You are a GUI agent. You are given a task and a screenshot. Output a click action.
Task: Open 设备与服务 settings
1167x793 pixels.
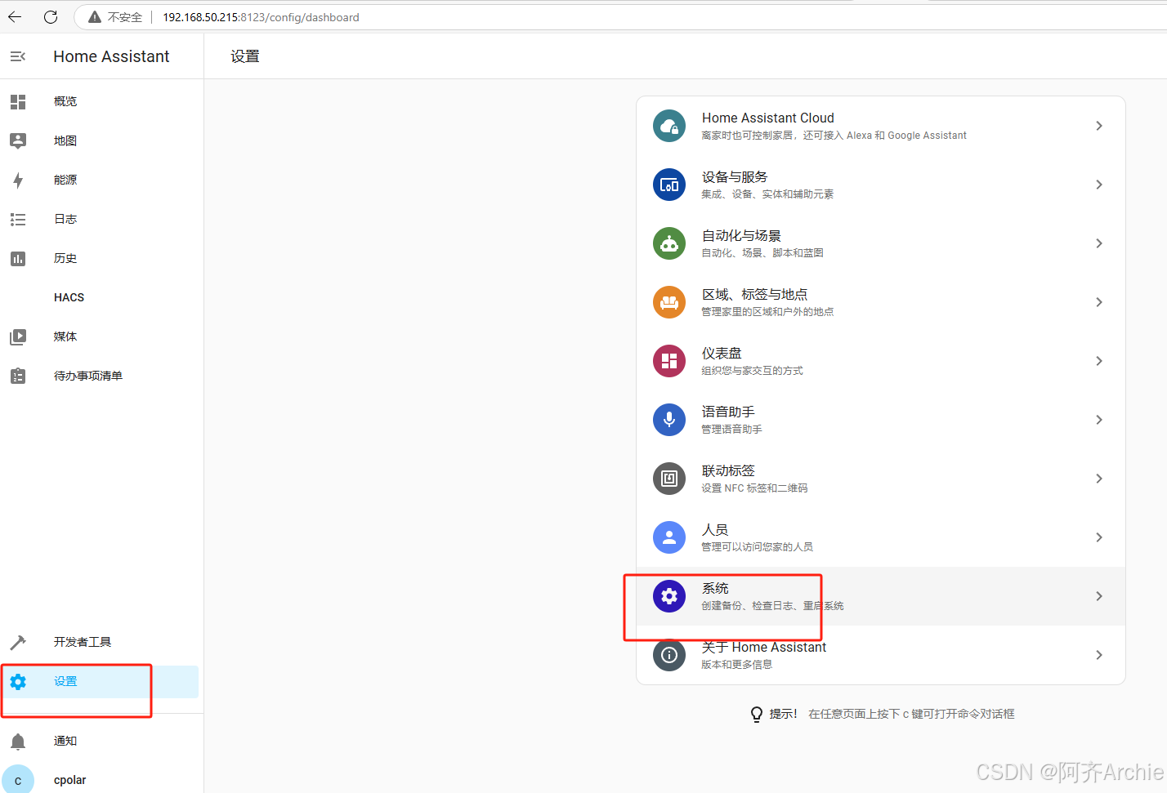[881, 185]
